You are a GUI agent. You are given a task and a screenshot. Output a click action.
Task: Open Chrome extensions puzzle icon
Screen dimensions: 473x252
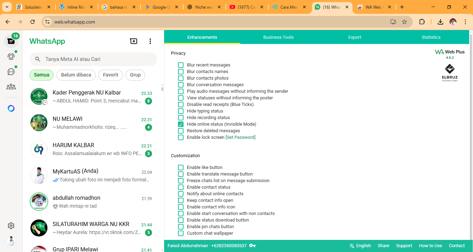[422, 21]
